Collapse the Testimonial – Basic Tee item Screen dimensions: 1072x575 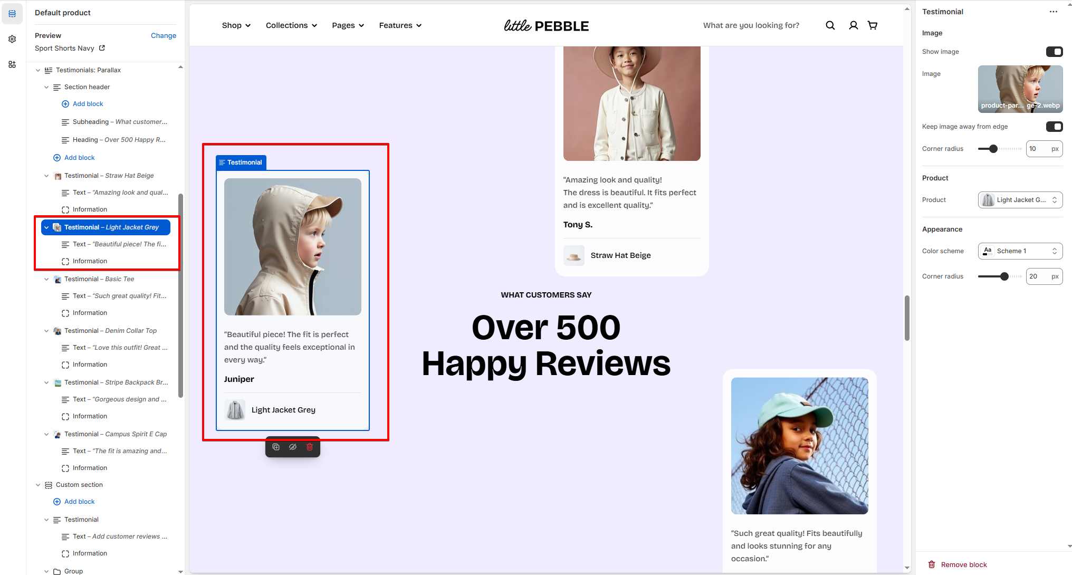(x=46, y=279)
